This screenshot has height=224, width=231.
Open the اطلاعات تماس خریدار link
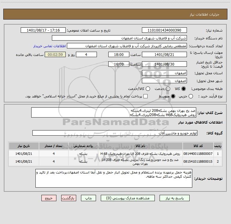point(49,46)
